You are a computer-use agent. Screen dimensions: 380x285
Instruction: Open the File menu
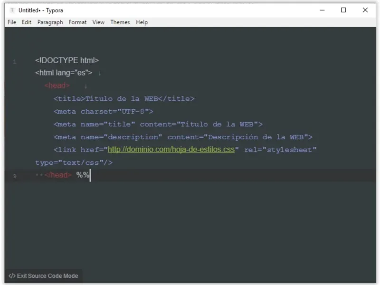point(12,22)
